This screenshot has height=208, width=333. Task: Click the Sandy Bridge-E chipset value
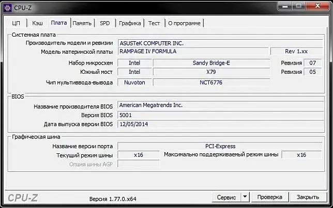211,63
